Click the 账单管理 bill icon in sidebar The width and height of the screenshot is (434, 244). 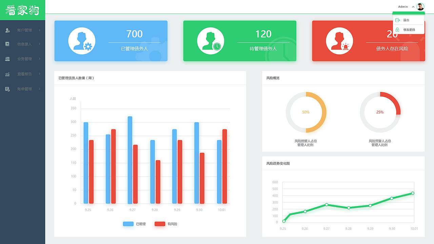[7, 89]
